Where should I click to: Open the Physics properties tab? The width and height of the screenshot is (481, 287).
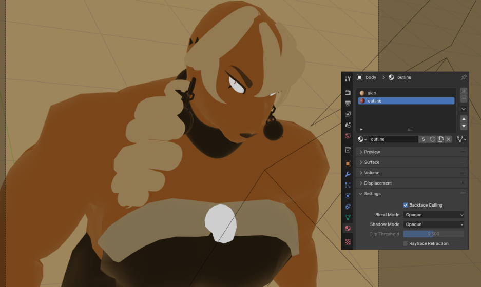click(348, 196)
